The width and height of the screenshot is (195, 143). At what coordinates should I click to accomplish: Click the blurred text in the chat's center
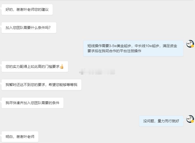(97, 72)
